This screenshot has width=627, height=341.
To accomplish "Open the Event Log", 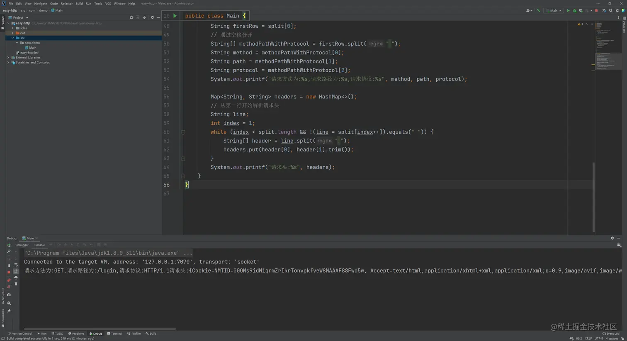I will point(611,334).
